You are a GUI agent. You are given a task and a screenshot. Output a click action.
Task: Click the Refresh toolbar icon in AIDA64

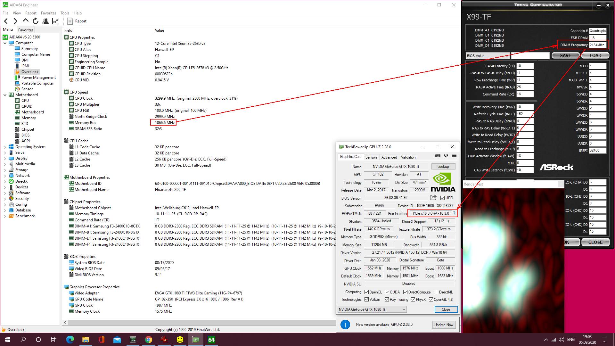point(36,21)
